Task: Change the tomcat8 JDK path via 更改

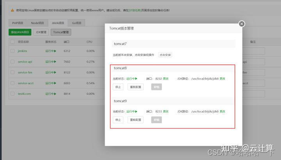Action: (x=222, y=78)
